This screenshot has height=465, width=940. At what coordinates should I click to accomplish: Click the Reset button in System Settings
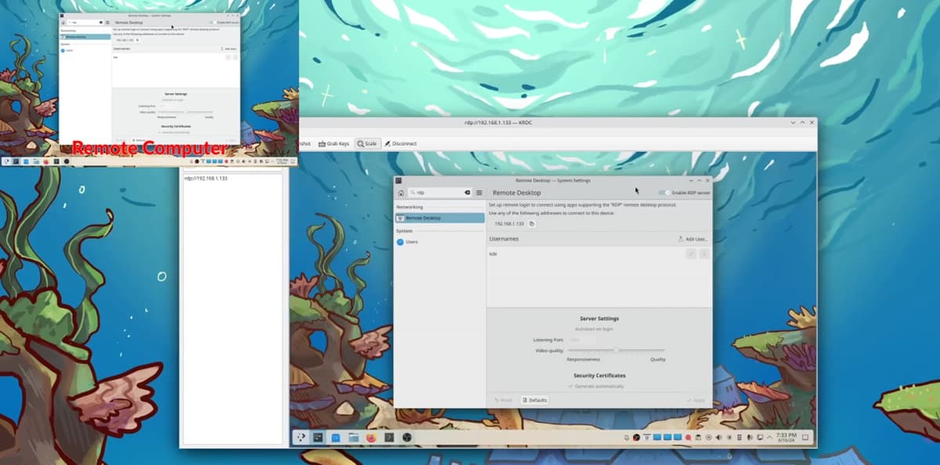(x=503, y=400)
